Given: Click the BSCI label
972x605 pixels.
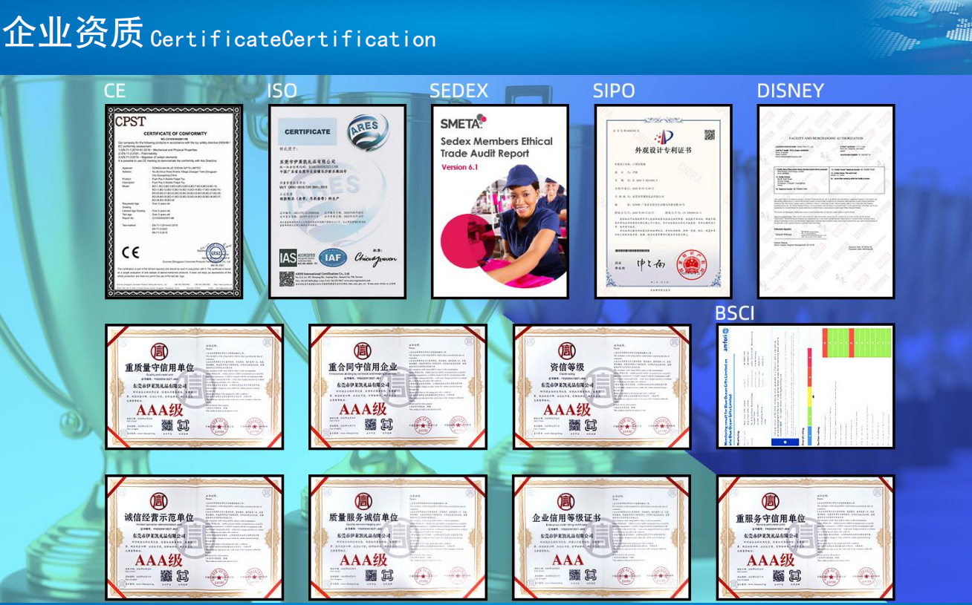Looking at the screenshot, I should tap(735, 313).
